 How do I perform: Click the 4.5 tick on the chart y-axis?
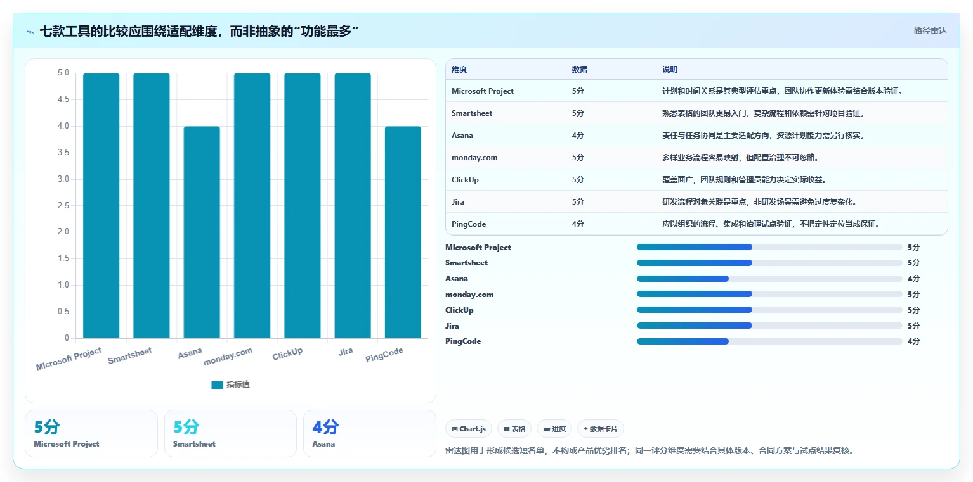(x=62, y=99)
